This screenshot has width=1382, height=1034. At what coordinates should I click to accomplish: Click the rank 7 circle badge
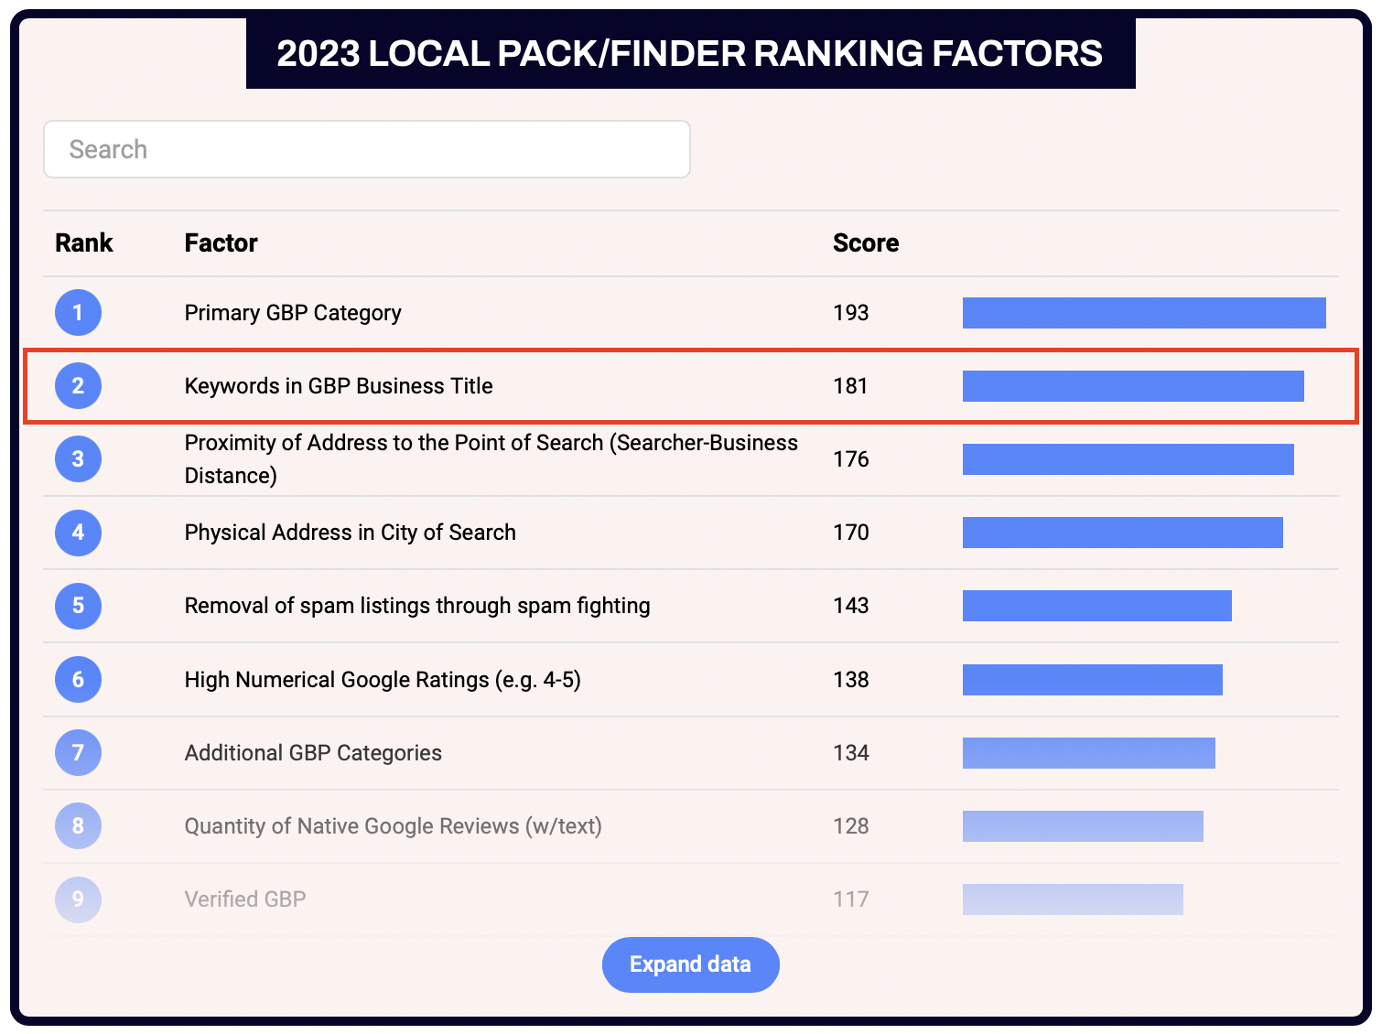(78, 753)
